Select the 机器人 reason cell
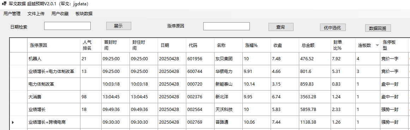The image size is (410, 130). (54, 59)
